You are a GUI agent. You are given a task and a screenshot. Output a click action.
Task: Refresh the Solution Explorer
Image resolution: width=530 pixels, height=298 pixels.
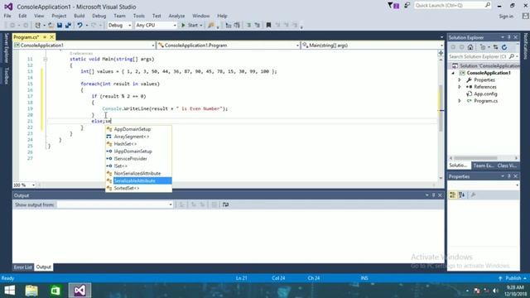[504, 47]
